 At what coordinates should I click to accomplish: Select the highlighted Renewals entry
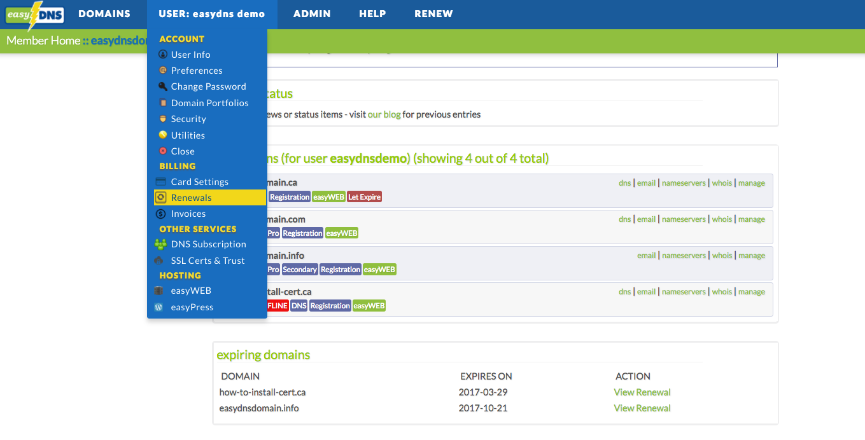coord(209,198)
